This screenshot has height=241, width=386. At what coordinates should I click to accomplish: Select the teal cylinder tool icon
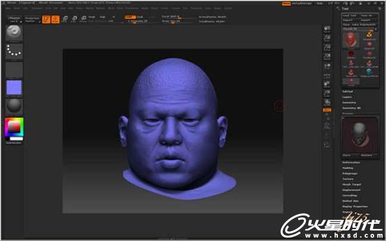click(369, 72)
